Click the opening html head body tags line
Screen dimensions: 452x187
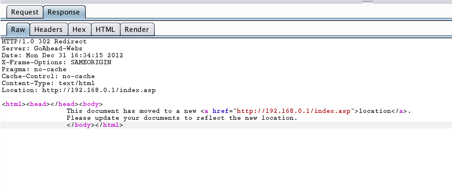[52, 104]
